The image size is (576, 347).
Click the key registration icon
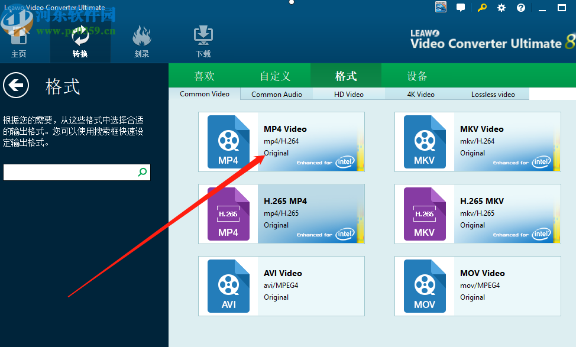[482, 7]
